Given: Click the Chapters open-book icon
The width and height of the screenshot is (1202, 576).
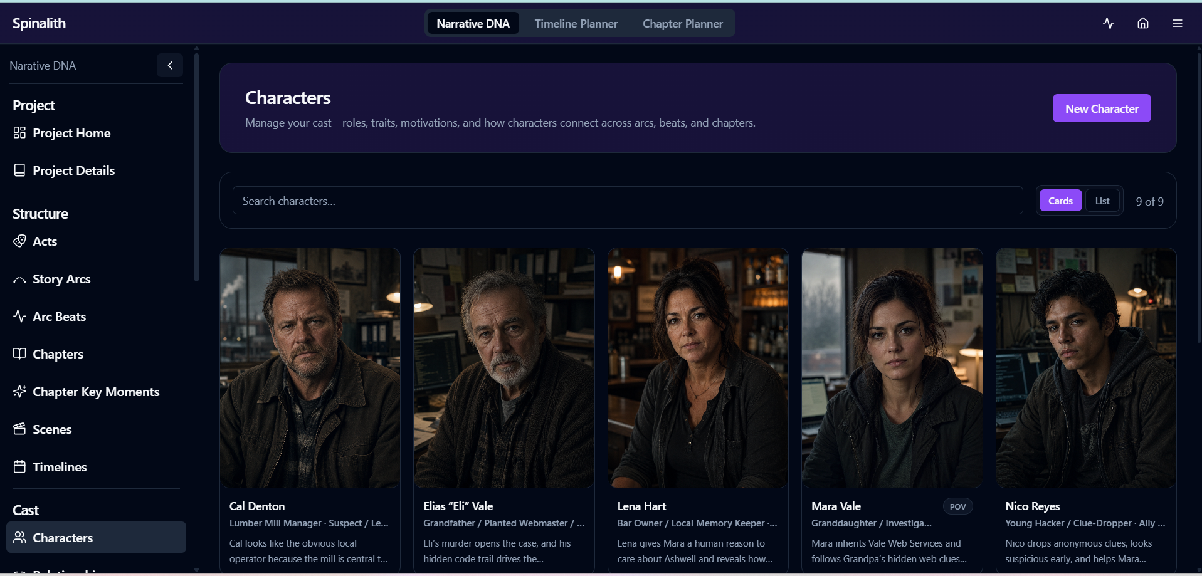Looking at the screenshot, I should (19, 353).
